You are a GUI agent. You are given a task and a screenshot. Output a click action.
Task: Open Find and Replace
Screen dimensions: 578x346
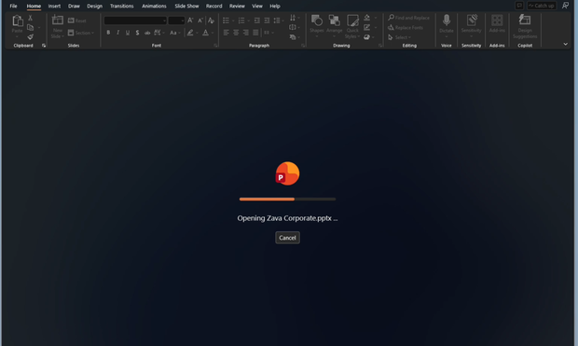[408, 18]
